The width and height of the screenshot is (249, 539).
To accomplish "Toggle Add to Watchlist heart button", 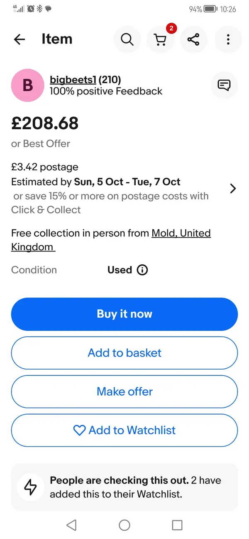I will (x=124, y=430).
